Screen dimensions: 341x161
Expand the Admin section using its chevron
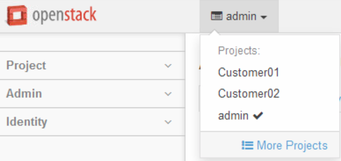point(168,94)
